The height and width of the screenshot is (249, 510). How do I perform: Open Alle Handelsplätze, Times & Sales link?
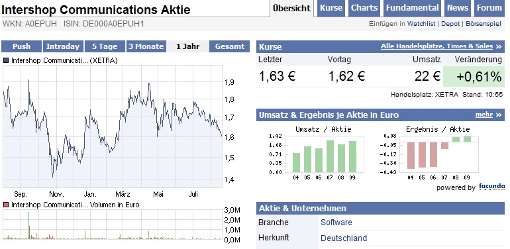(x=437, y=46)
